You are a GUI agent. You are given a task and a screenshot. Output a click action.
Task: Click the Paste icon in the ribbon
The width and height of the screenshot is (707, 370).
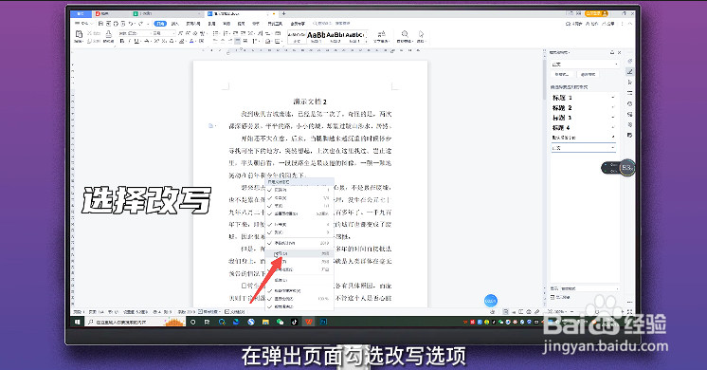tap(79, 34)
